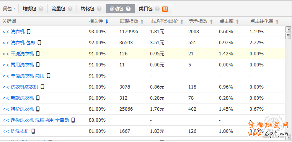This screenshot has width=292, height=142.
Task: Click the 80.00% relevance cell
Action: click(97, 120)
